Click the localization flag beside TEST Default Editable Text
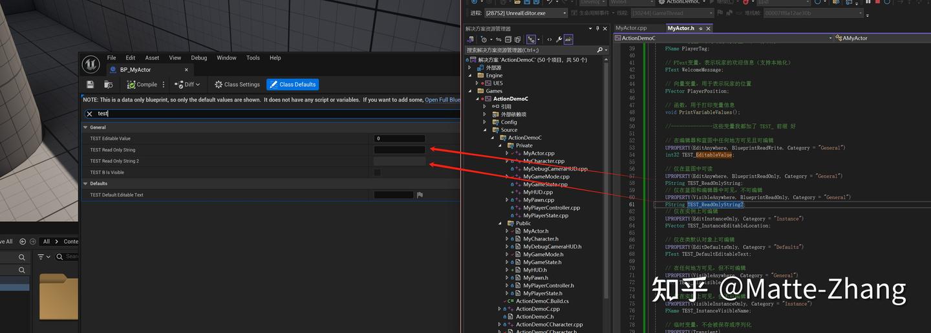 pos(420,195)
